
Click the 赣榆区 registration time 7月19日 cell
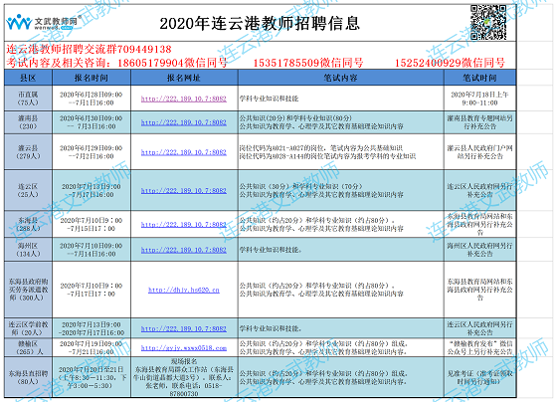(92, 347)
